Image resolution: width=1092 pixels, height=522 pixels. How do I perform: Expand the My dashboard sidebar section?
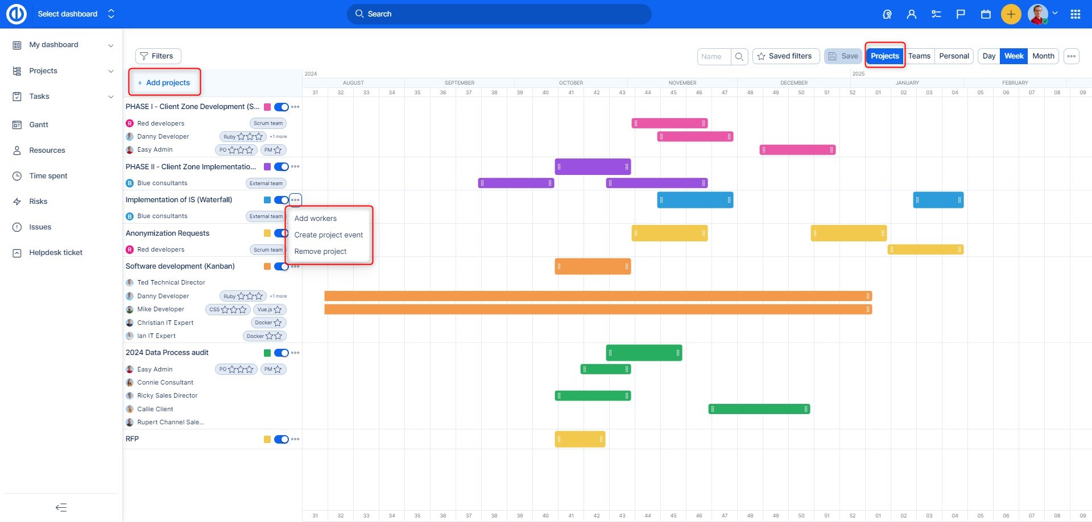tap(111, 45)
